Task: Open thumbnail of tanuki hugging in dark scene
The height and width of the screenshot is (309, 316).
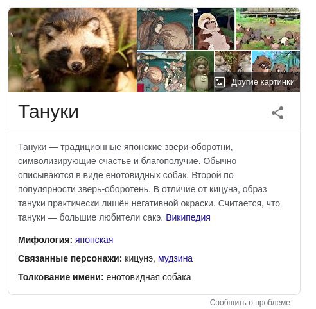Action: pos(214,29)
